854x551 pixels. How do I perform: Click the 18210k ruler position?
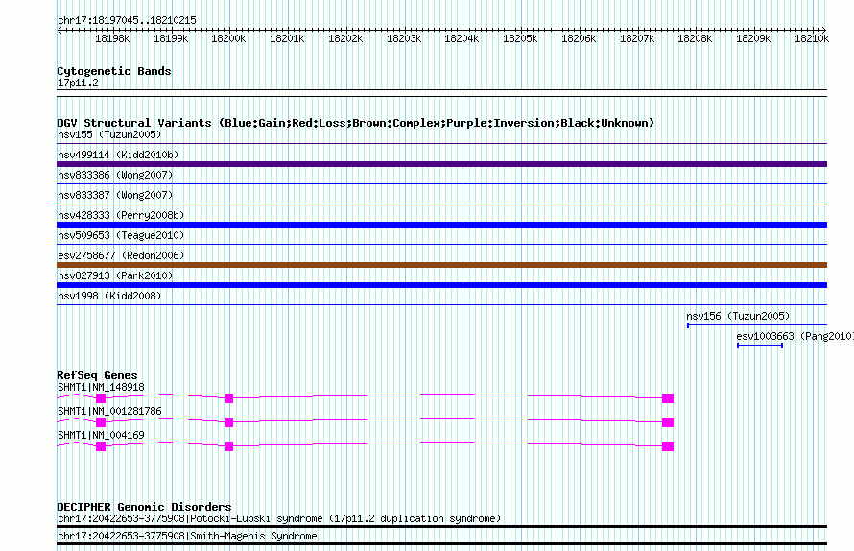coord(812,38)
